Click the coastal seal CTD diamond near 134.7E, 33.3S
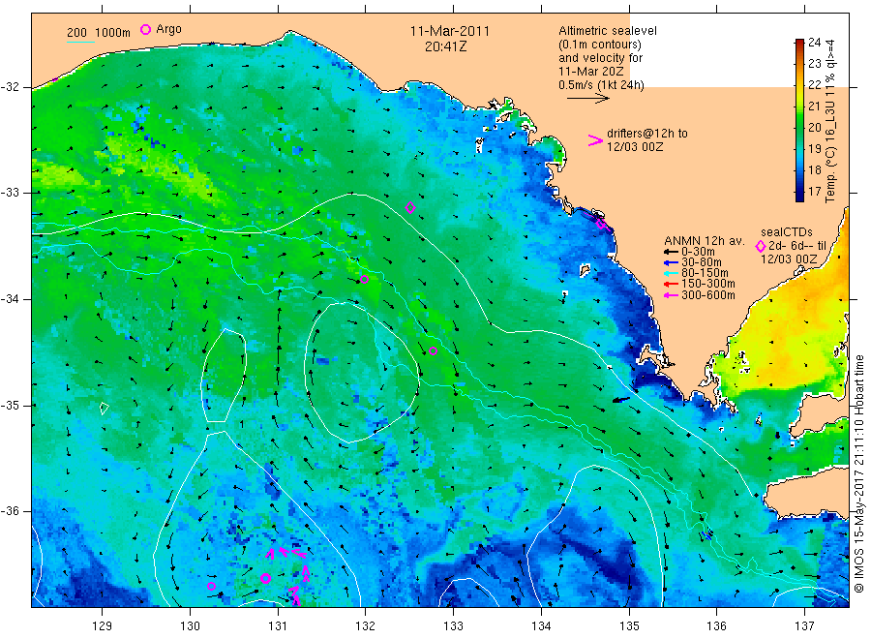 coord(601,224)
